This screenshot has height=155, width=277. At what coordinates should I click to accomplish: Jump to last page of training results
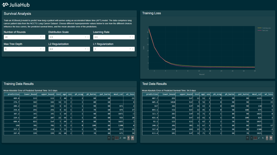pyautogui.click(x=132, y=138)
